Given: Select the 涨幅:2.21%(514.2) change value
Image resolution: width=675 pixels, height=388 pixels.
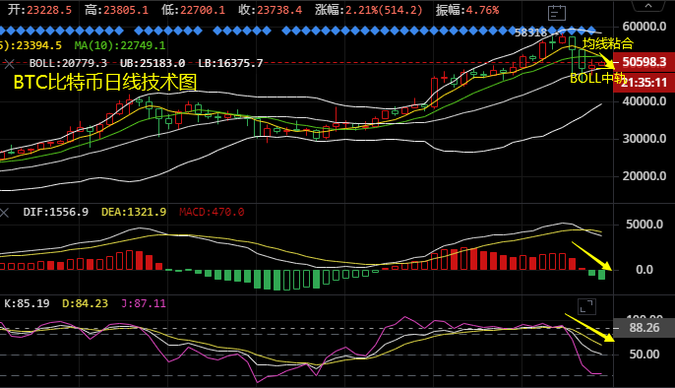Looking at the screenshot, I should (x=369, y=10).
